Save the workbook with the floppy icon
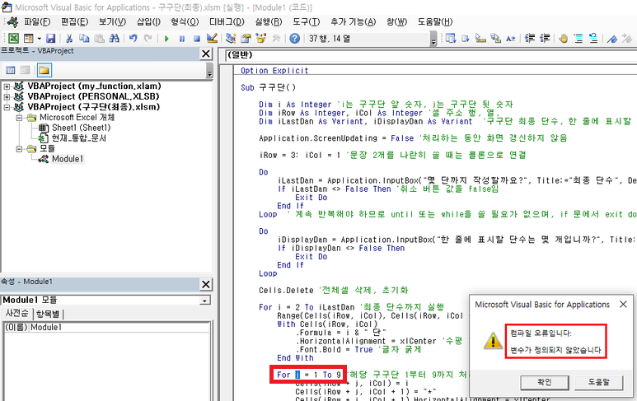The height and width of the screenshot is (401, 637). point(50,39)
